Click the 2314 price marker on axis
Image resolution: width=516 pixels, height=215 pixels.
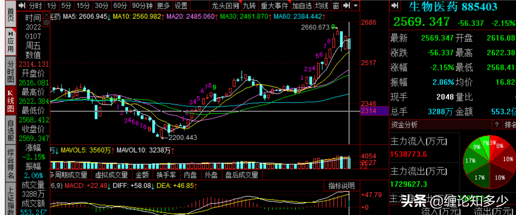point(374,111)
